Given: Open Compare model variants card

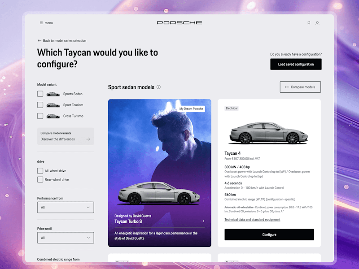Looking at the screenshot, I should 66,136.
